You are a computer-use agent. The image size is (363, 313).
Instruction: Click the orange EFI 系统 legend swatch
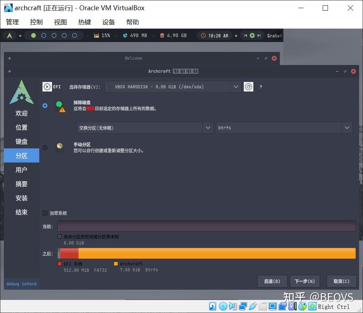(x=59, y=264)
